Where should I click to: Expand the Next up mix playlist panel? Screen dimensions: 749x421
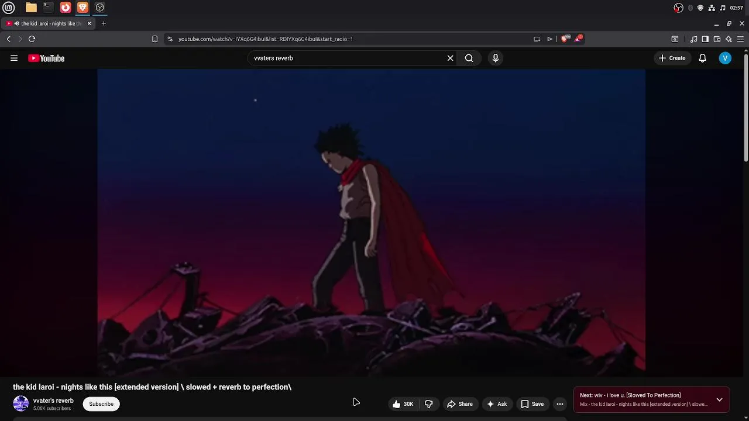(x=719, y=400)
